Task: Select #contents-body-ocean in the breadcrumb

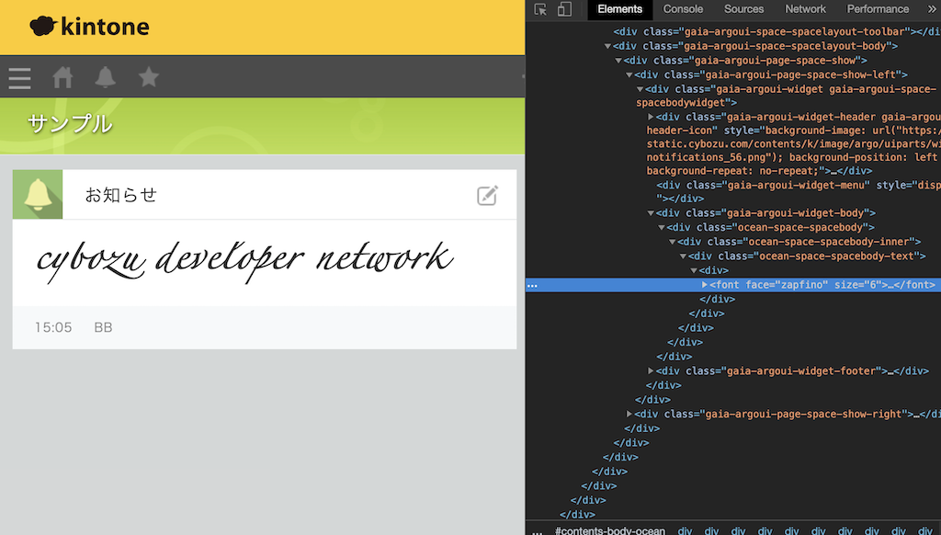Action: (x=611, y=529)
